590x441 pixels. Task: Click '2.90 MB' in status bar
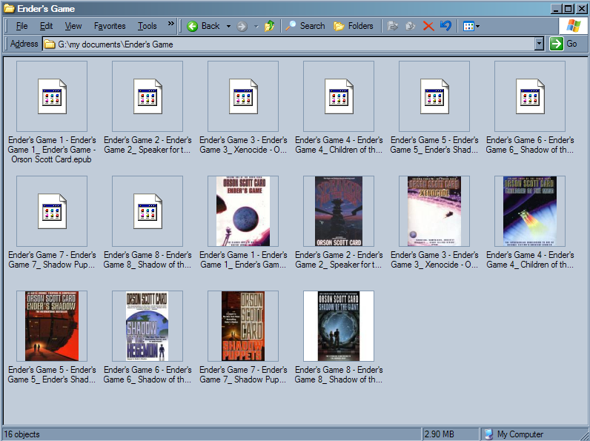439,434
